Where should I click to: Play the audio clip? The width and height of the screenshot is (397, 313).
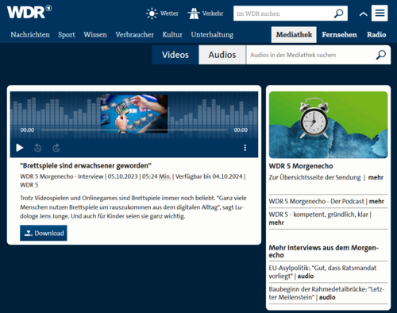(20, 148)
